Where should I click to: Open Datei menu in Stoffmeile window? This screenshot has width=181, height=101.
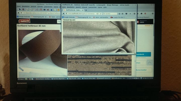(x=64, y=7)
